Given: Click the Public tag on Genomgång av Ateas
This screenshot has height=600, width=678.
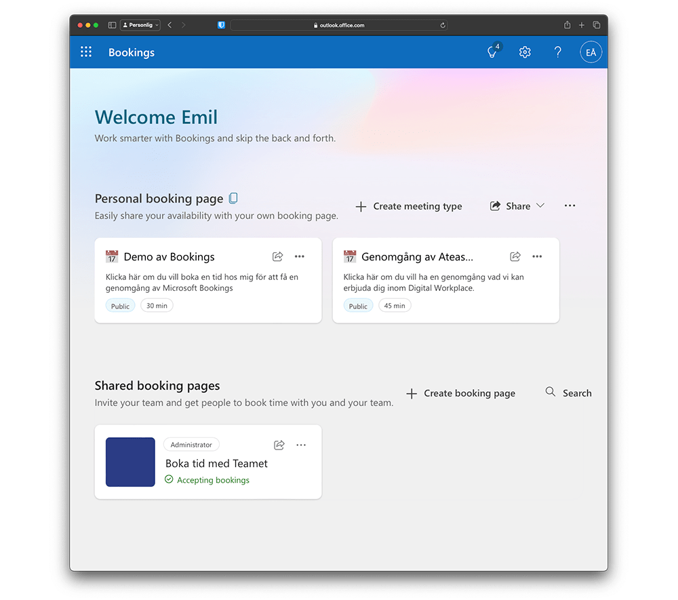Looking at the screenshot, I should point(358,306).
